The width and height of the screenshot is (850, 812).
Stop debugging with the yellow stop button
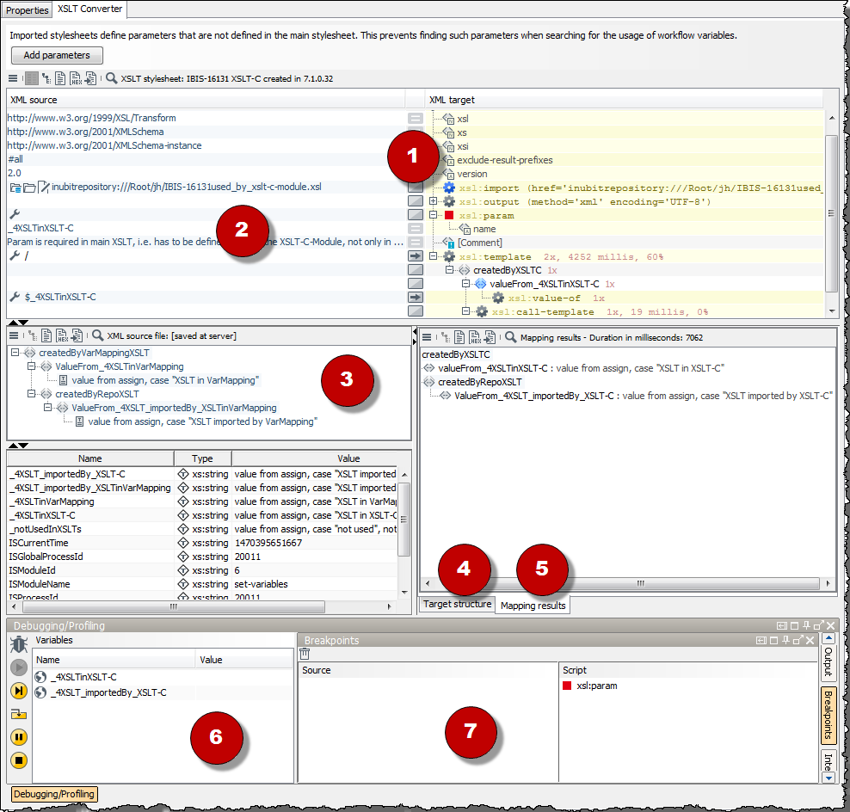click(18, 760)
